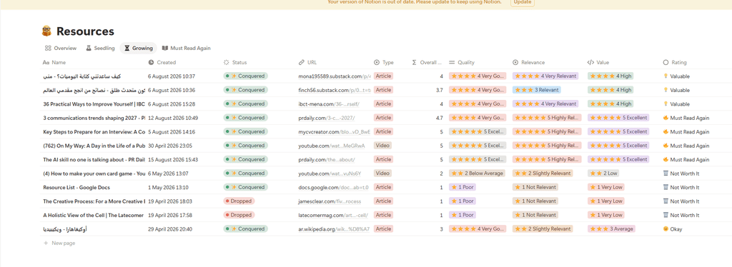Click the 3 Relevant tag
This screenshot has width=732, height=267.
tap(536, 90)
